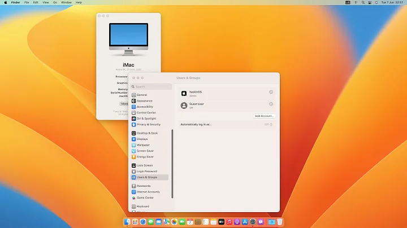Click the hackinOS account avatar
The image size is (407, 228).
coord(184,94)
